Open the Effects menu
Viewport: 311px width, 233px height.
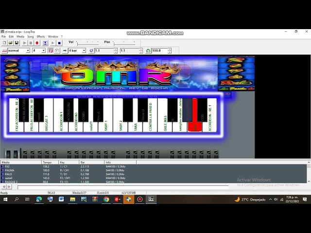click(x=41, y=37)
